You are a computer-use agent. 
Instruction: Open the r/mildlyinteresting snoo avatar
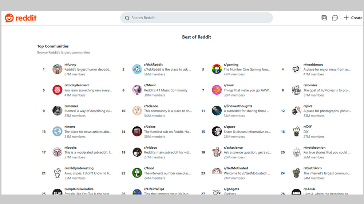(58, 173)
